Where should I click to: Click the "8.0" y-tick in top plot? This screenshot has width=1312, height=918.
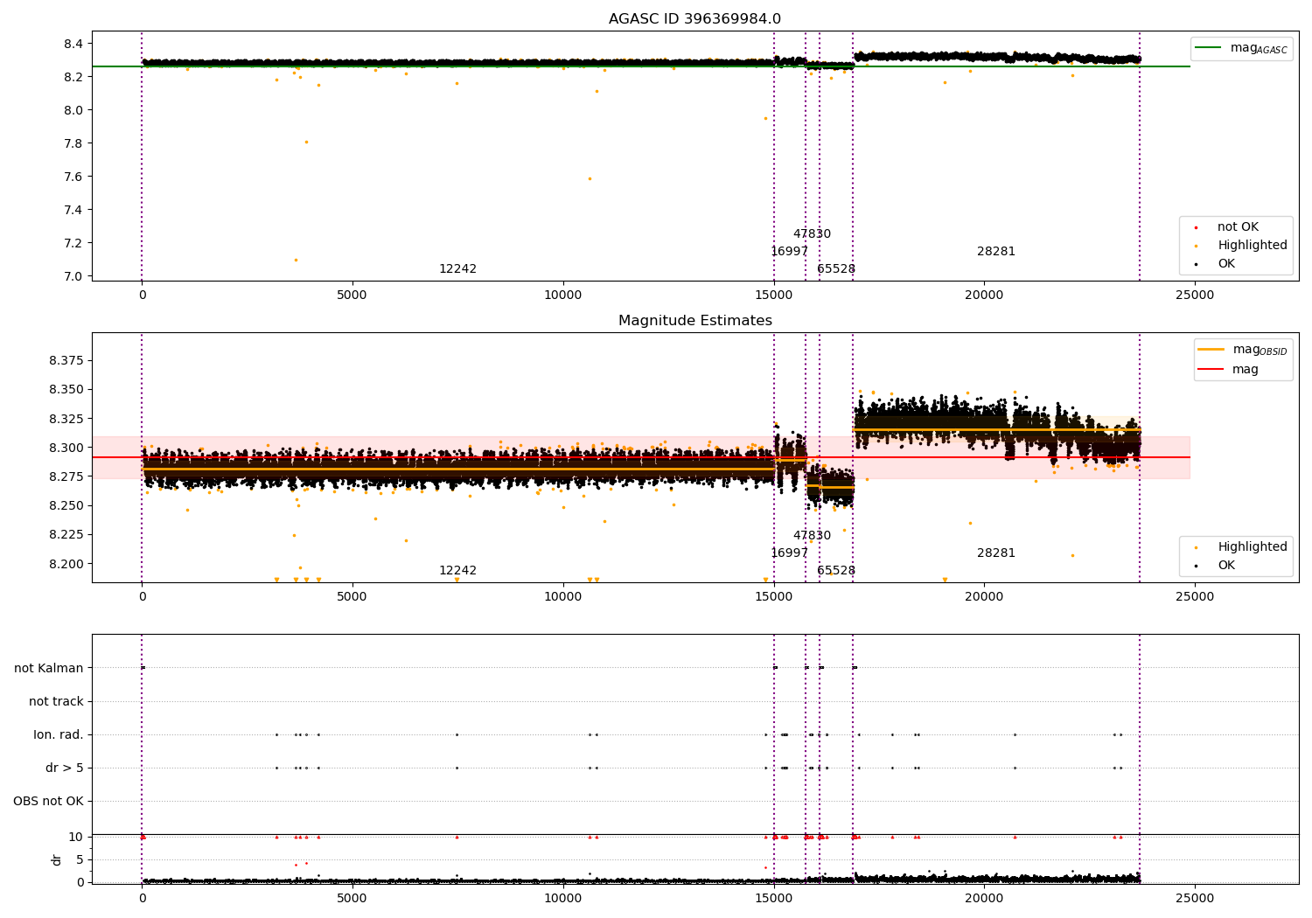tap(73, 110)
